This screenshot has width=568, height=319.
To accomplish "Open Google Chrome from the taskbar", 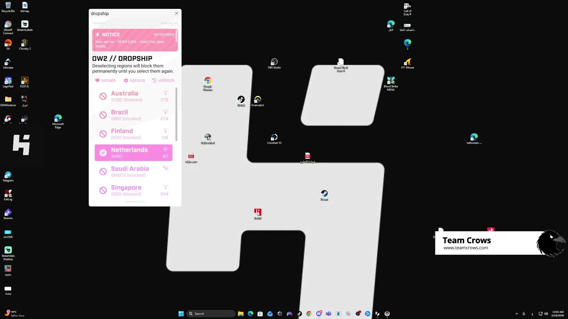I will click(309, 314).
